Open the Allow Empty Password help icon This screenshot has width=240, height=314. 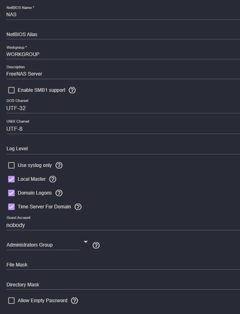pyautogui.click(x=74, y=301)
